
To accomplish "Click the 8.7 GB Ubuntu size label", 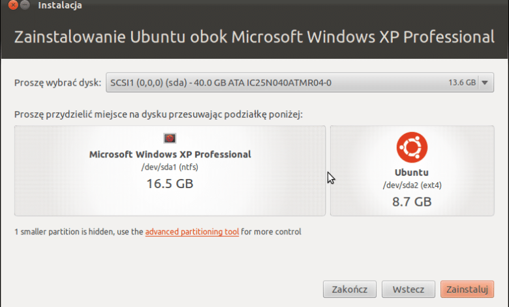I will (x=412, y=202).
